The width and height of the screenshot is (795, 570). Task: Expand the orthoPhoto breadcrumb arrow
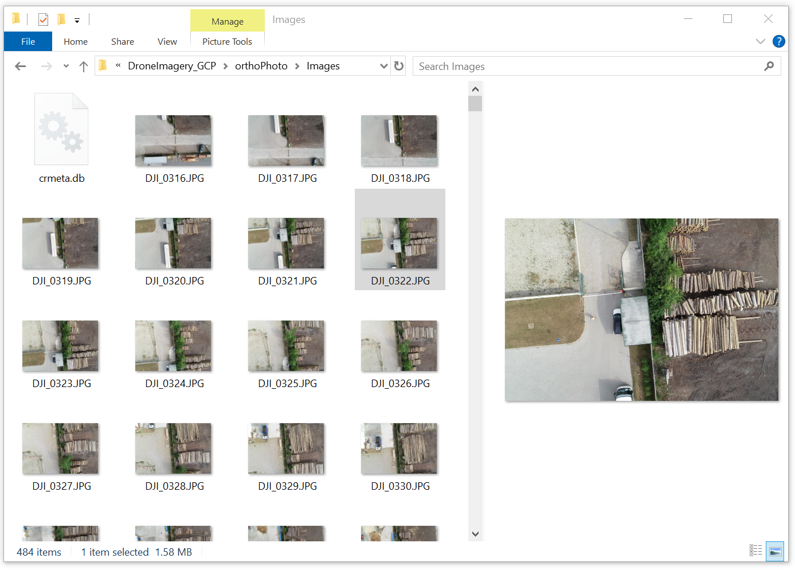point(297,66)
